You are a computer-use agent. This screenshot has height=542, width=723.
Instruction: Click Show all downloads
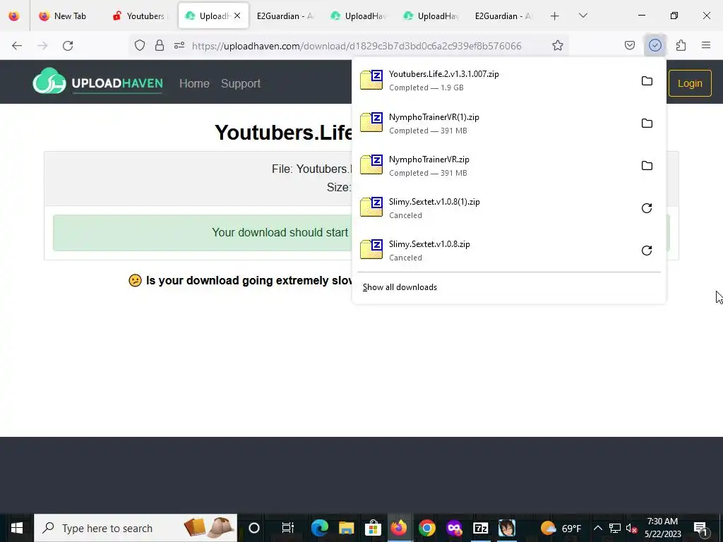[400, 287]
